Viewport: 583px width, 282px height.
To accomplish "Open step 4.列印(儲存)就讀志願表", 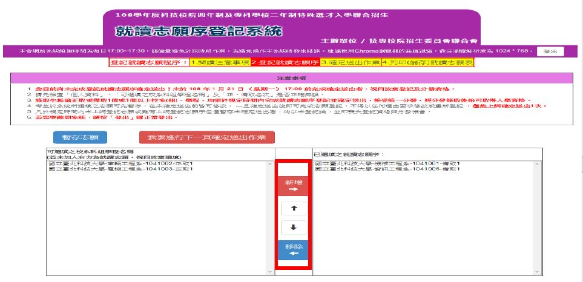I will click(428, 63).
